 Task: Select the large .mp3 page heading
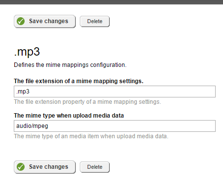pyautogui.click(x=27, y=52)
